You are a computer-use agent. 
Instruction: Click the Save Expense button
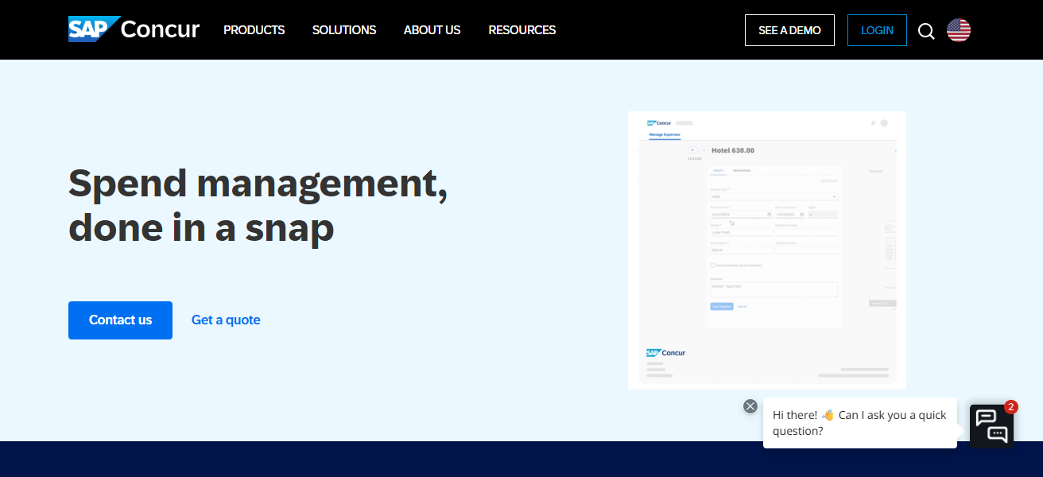pos(722,306)
